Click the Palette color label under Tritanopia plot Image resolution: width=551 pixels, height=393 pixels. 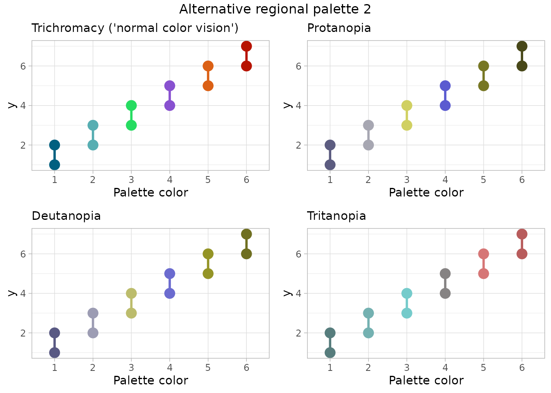click(x=426, y=381)
